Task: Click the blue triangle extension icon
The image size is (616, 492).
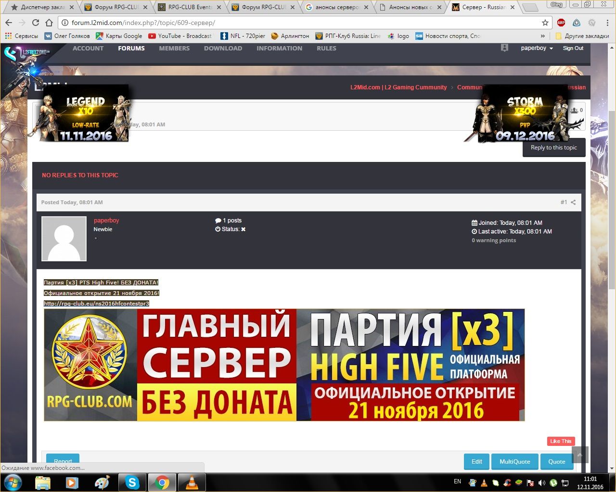Action: coord(577,23)
